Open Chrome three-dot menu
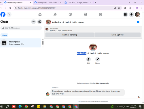Viewport: 144px width, 109px height. click(x=141, y=8)
